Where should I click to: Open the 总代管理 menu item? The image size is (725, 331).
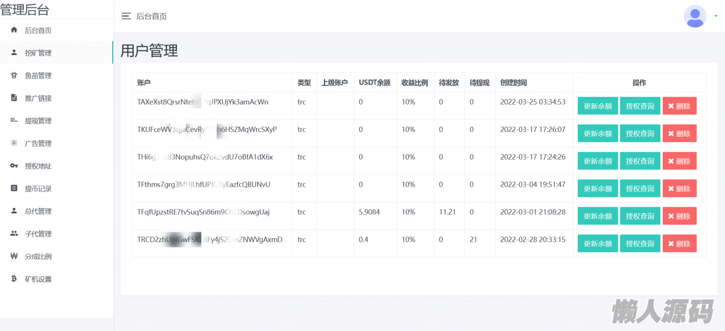pyautogui.click(x=38, y=211)
